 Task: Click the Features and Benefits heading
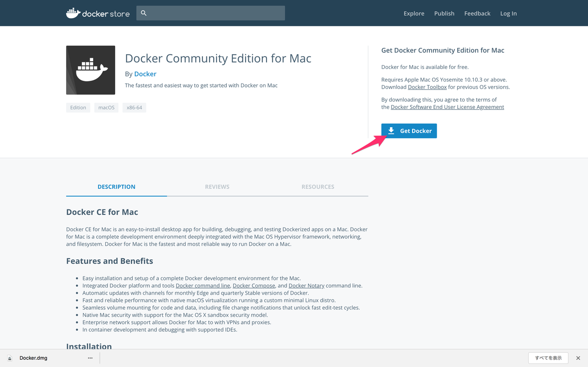pos(110,261)
